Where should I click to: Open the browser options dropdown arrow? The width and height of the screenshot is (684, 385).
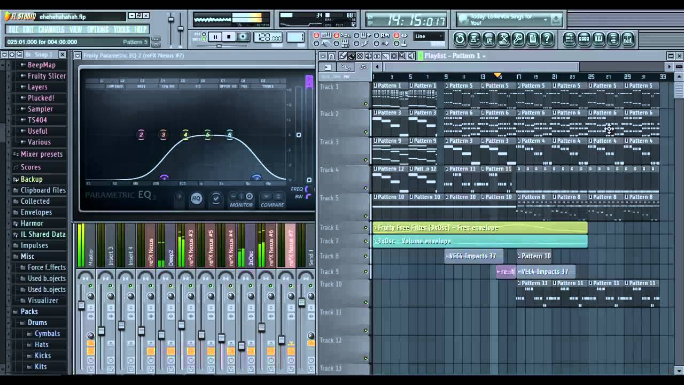click(x=4, y=55)
